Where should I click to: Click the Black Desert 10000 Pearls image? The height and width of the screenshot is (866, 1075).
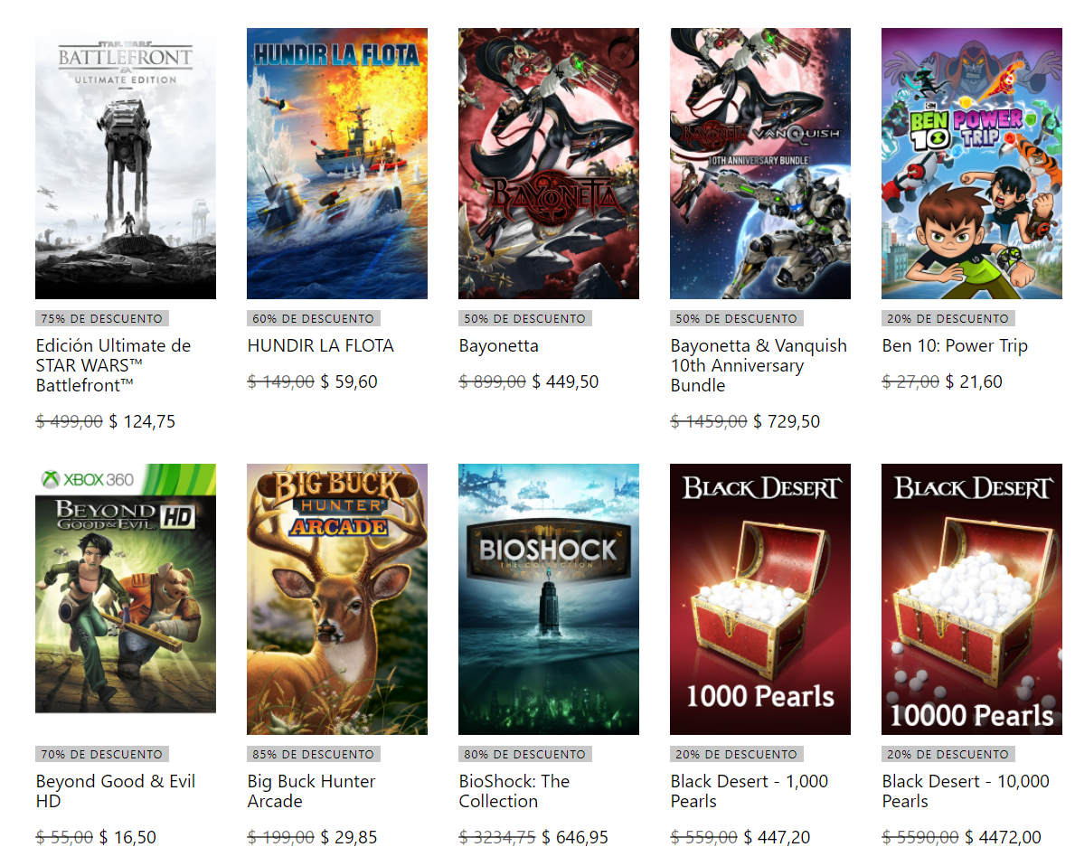[971, 599]
